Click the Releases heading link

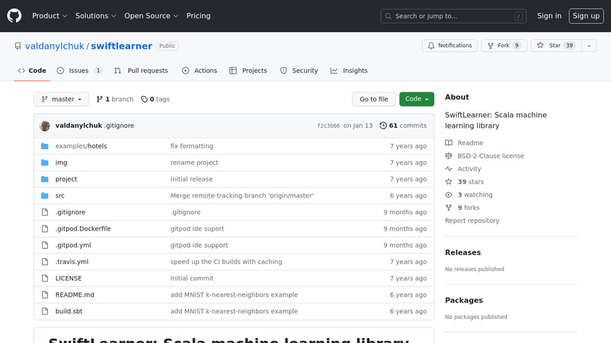click(x=463, y=252)
